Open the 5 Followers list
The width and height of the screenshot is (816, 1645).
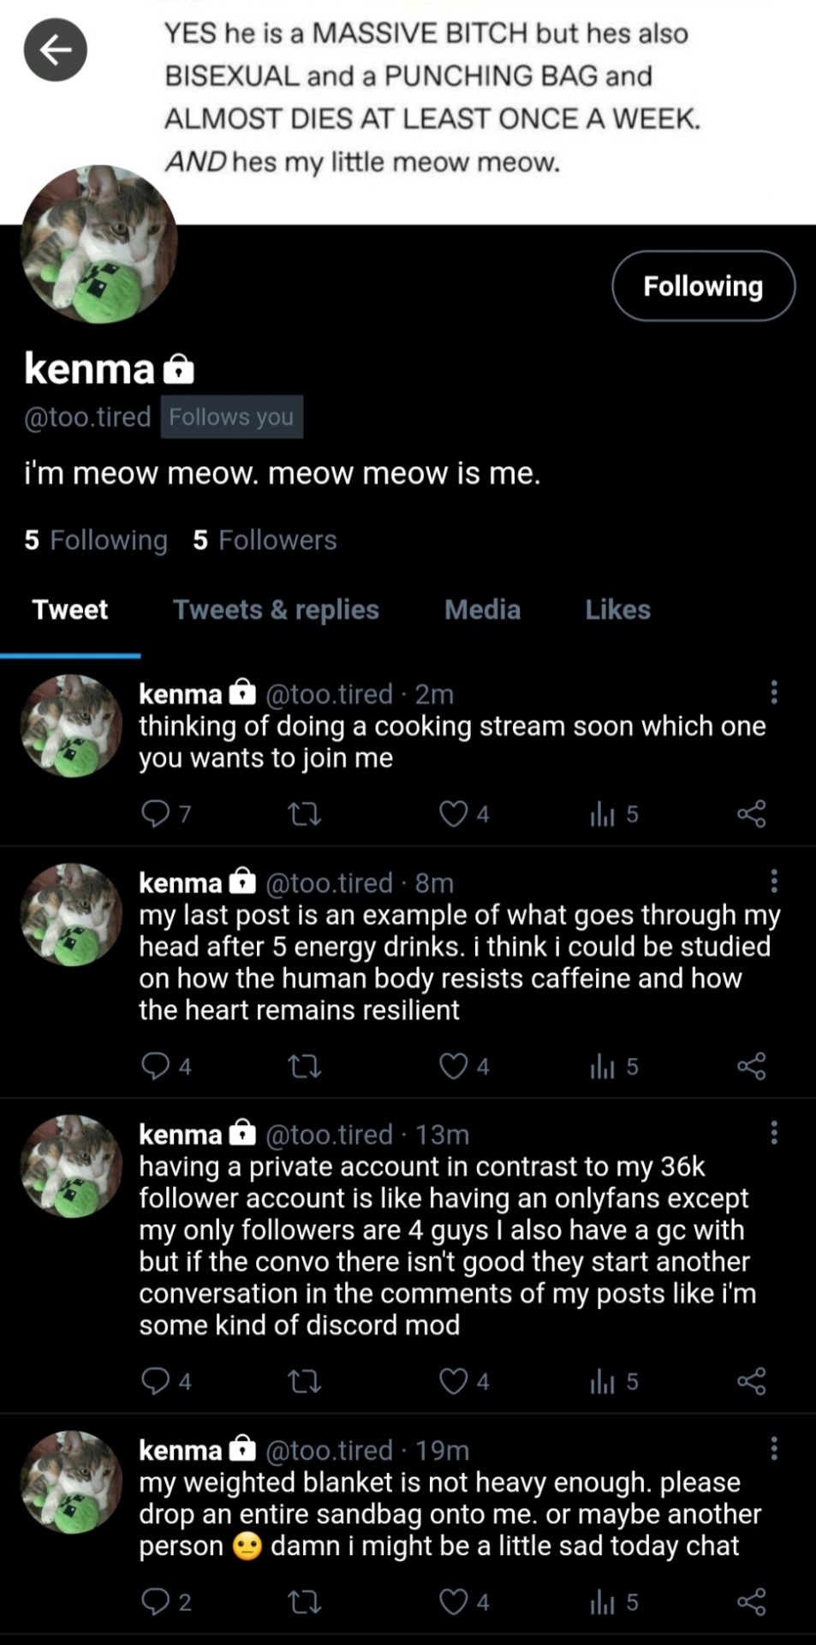pos(265,541)
